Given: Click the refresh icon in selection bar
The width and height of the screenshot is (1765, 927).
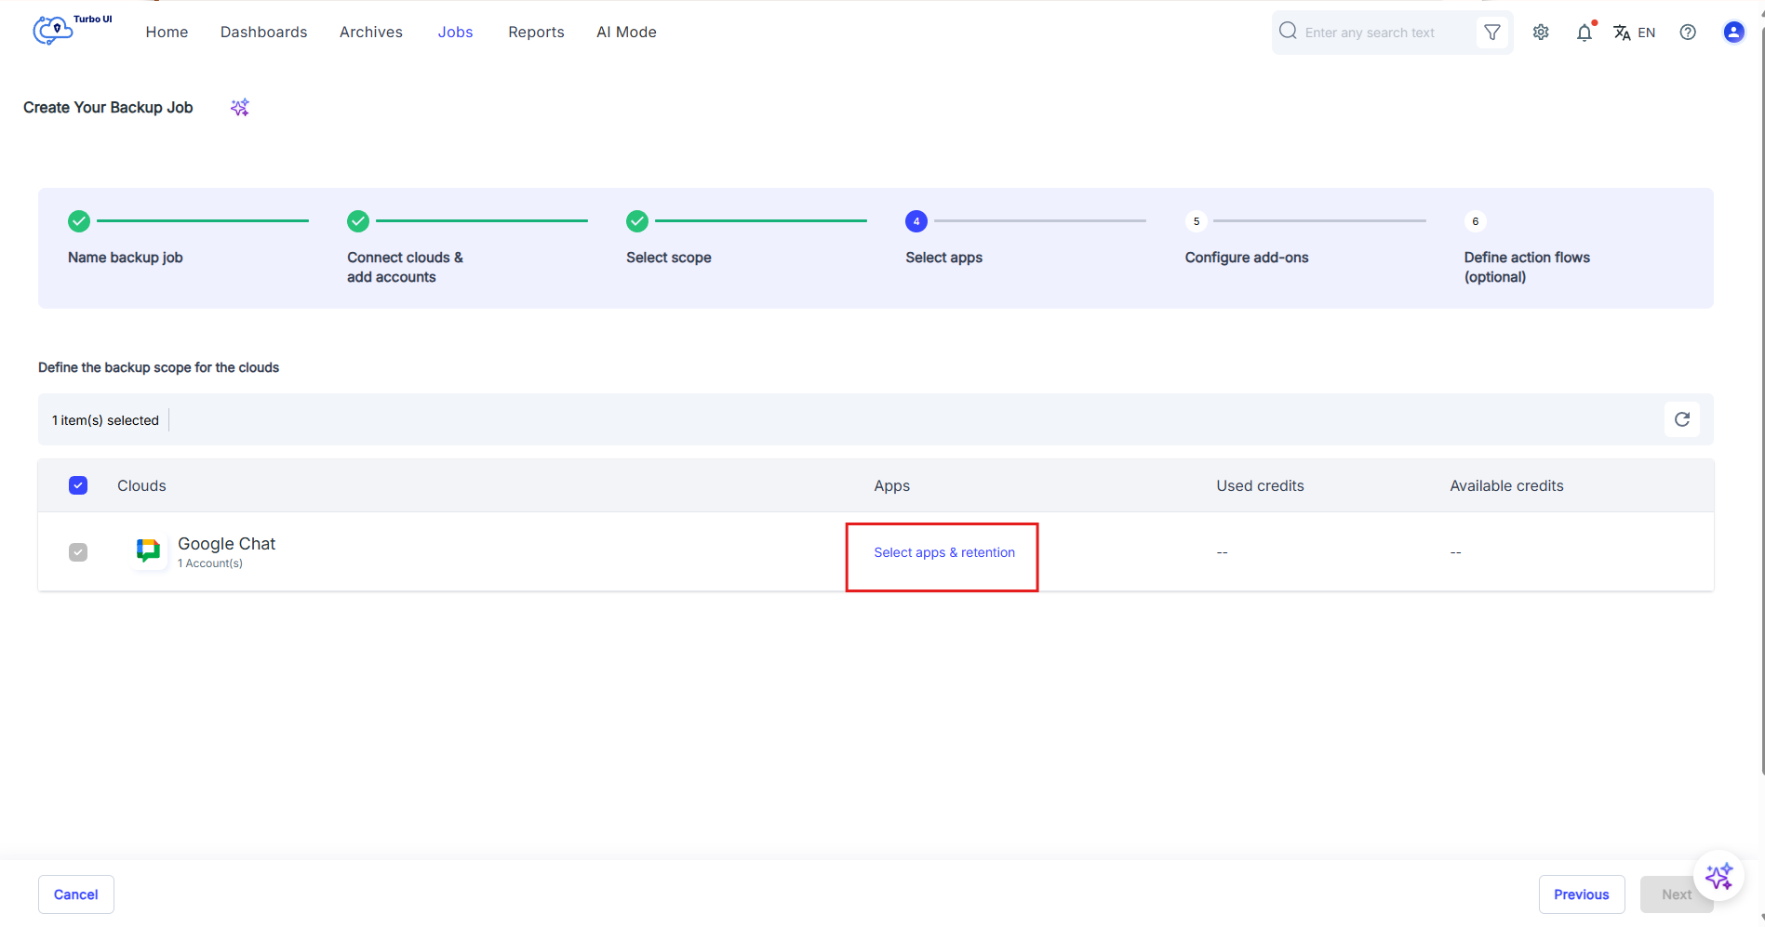Looking at the screenshot, I should click(1682, 419).
